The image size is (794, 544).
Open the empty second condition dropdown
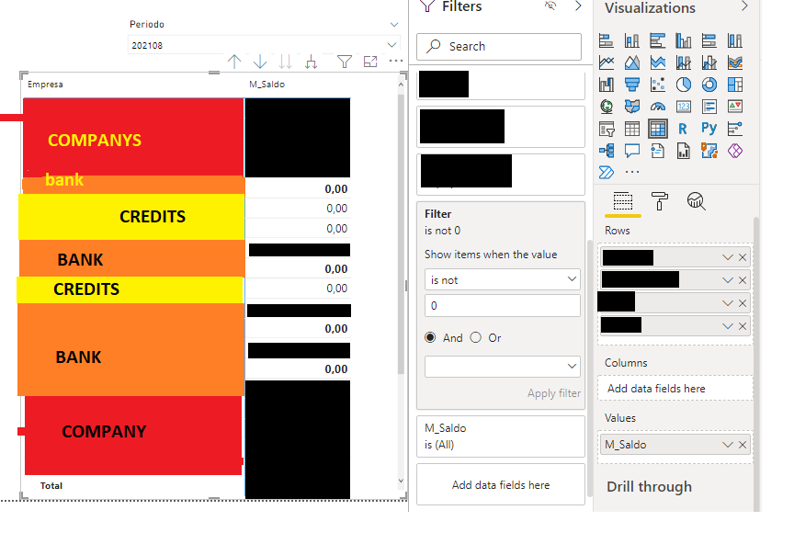click(x=503, y=367)
